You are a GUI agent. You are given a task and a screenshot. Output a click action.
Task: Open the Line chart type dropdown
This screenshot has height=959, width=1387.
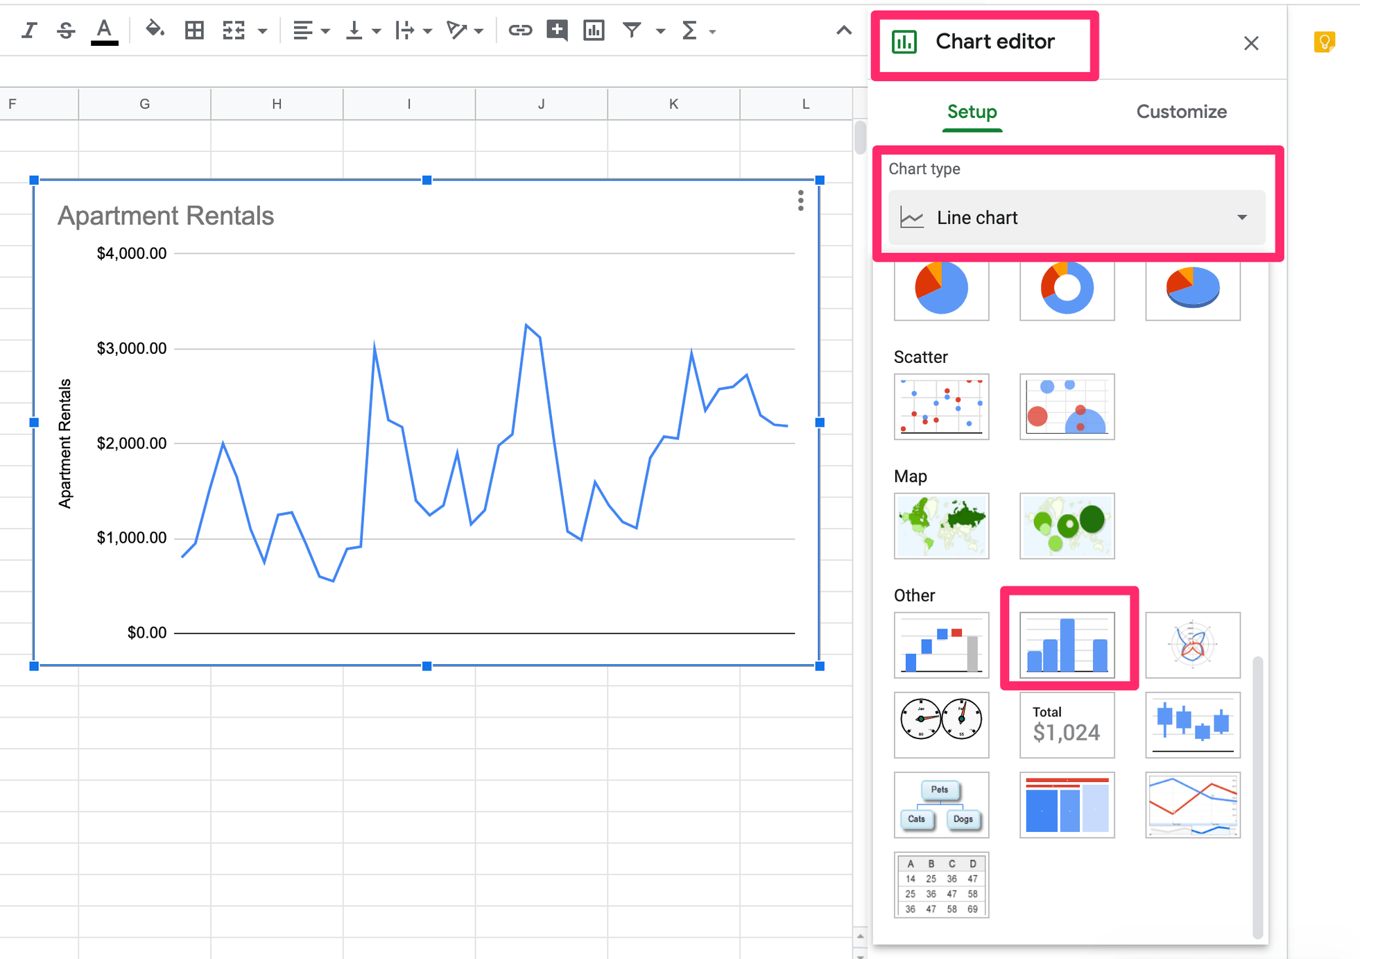click(x=1076, y=218)
